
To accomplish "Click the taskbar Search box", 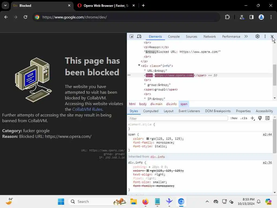I will click(97, 201).
